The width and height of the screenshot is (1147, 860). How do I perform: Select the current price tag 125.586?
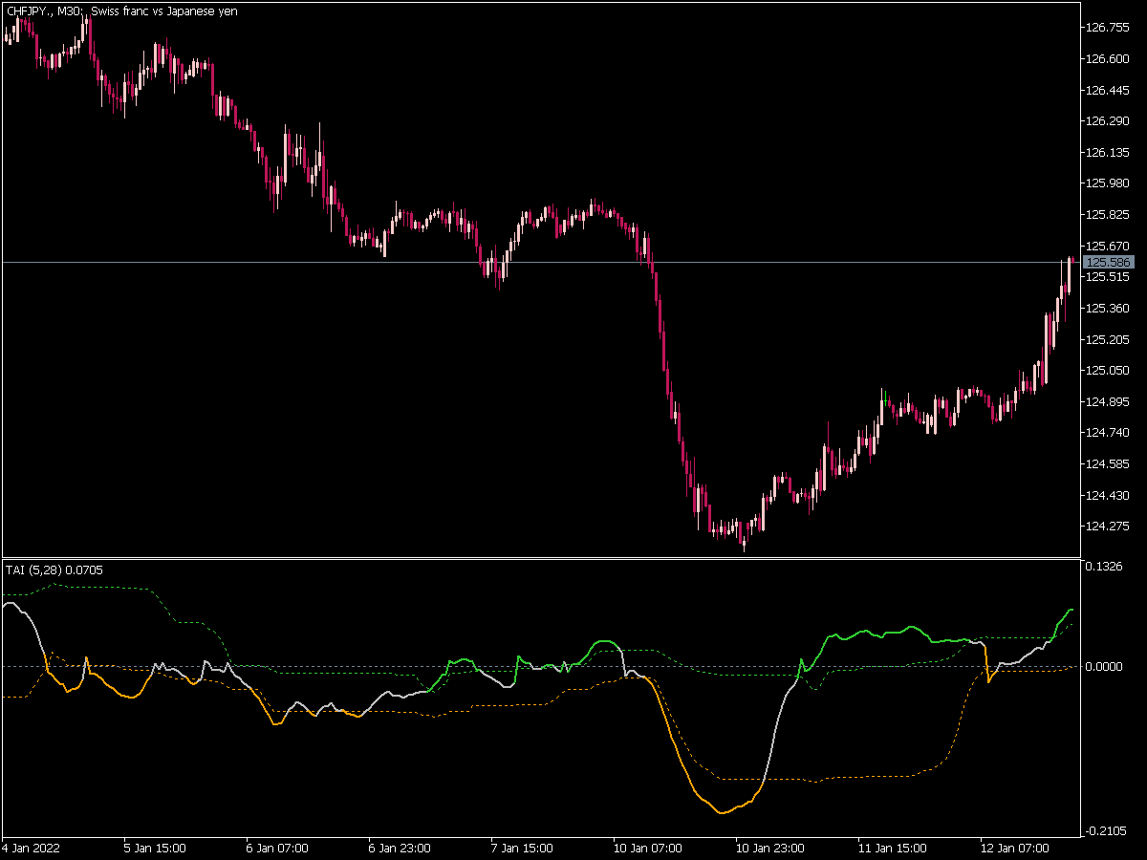tap(1109, 262)
